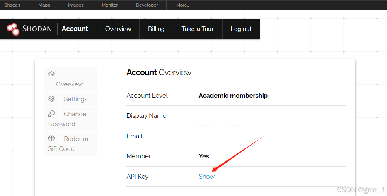Click the API Key label
This screenshot has width=387, height=196.
pos(138,177)
